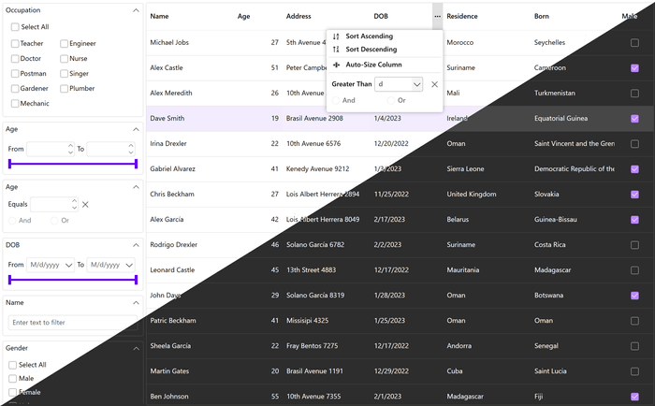Collapse the Gender filter panel
Viewport: 655px width, 406px height.
tap(137, 348)
